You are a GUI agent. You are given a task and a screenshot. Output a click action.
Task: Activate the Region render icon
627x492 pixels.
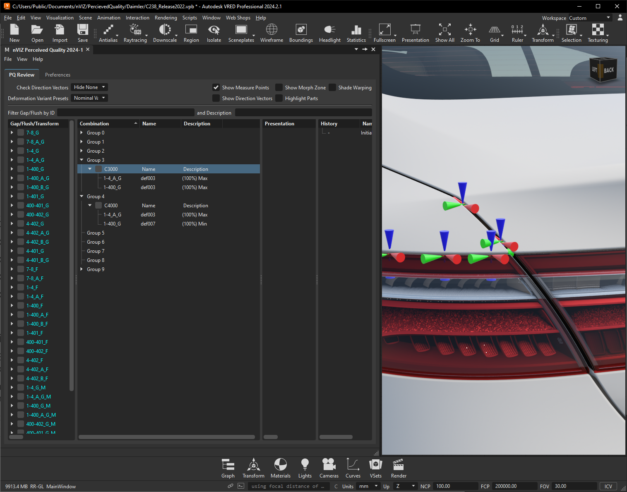click(191, 33)
